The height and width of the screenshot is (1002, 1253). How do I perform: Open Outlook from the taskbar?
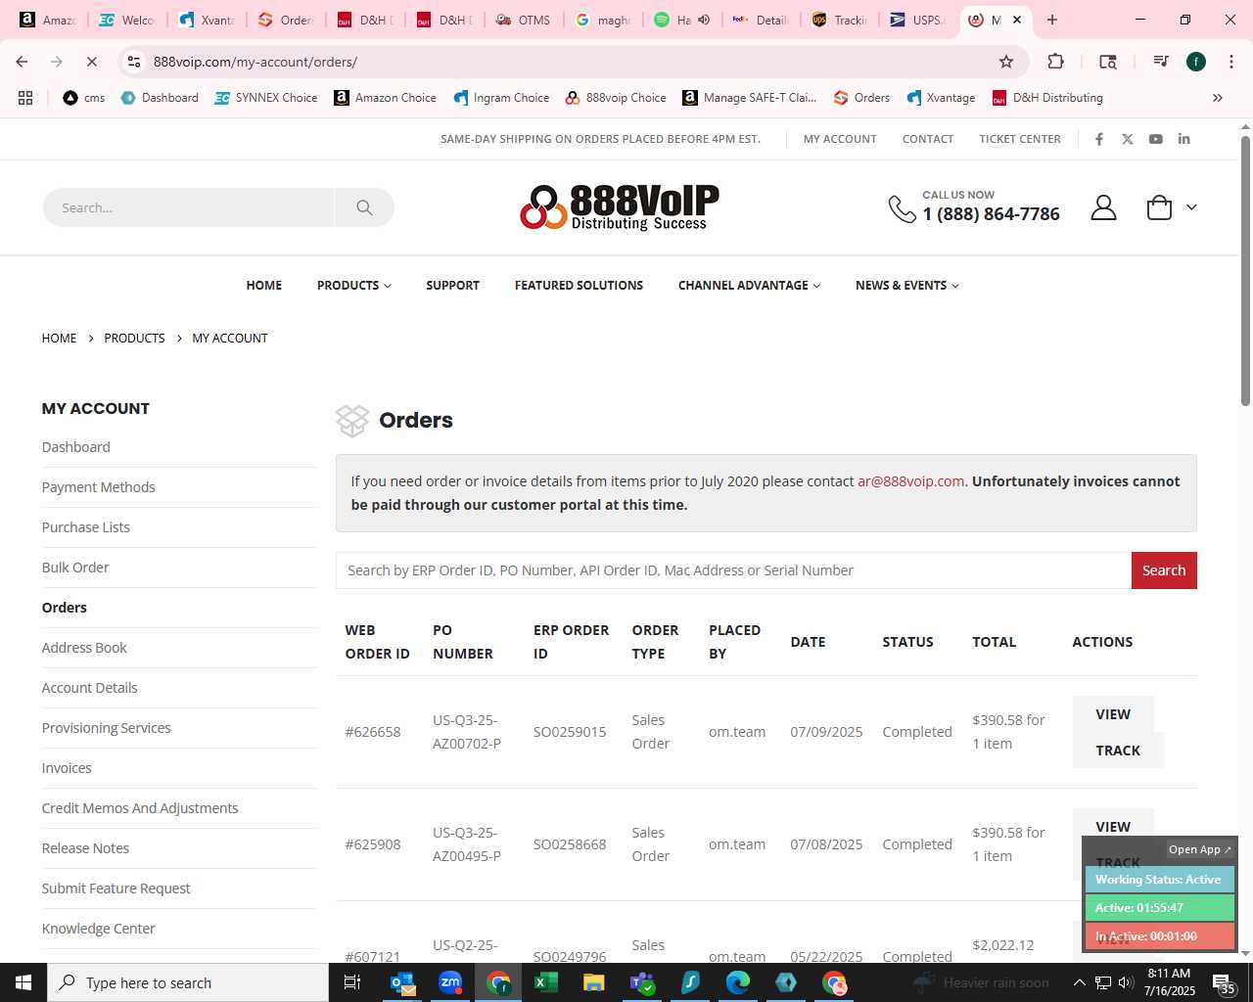pyautogui.click(x=402, y=982)
